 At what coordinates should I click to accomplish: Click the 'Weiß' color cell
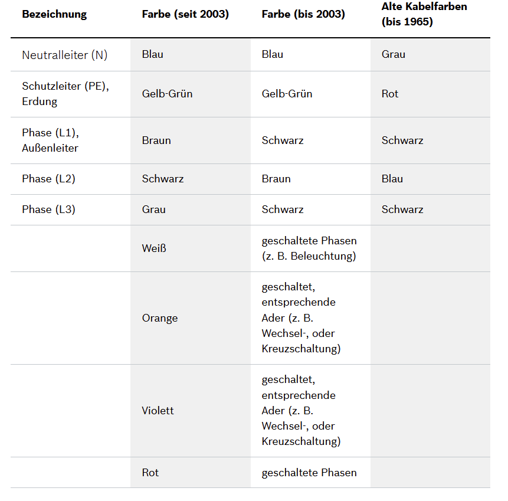[154, 248]
